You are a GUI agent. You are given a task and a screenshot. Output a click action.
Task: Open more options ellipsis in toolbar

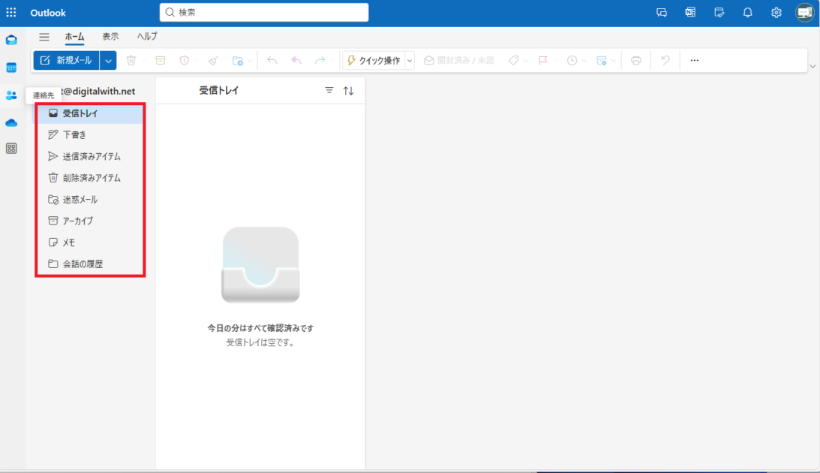(695, 61)
